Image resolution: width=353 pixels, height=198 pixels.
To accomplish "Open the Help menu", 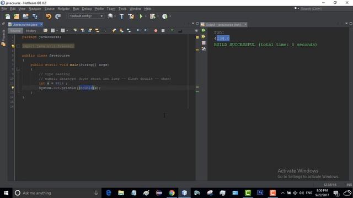I will [147, 9].
